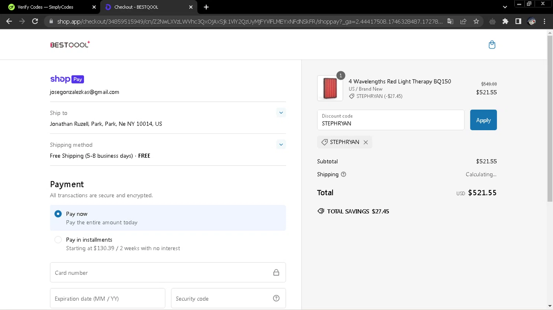The width and height of the screenshot is (553, 310).
Task: Switch to the Checkout - BESTQOOL tab
Action: point(149,7)
